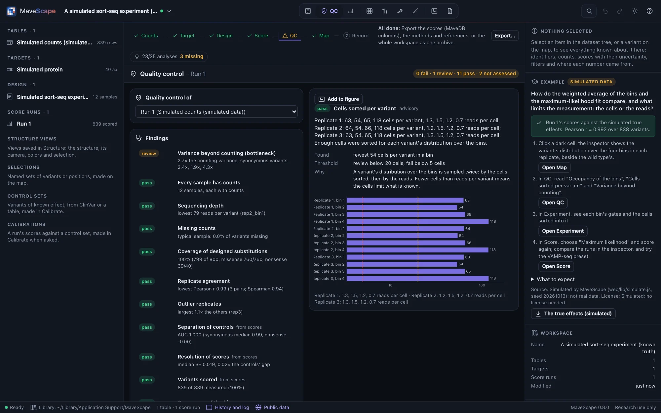Open the Experiment view document icon
661x413 pixels.
tap(308, 11)
